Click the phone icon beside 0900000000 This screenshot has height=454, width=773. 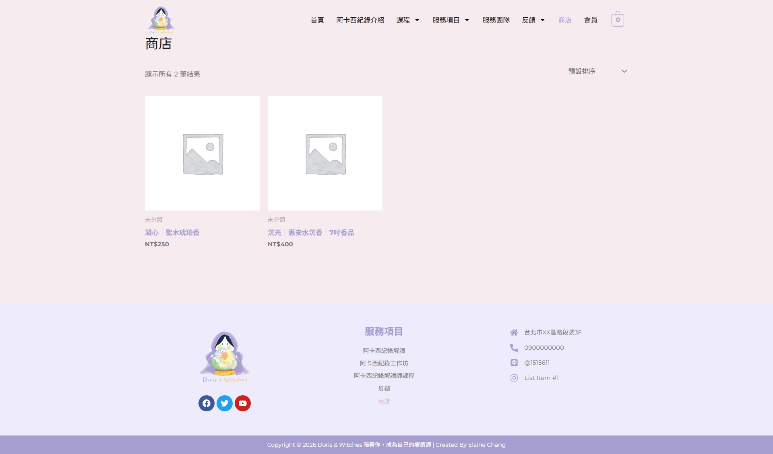point(514,348)
